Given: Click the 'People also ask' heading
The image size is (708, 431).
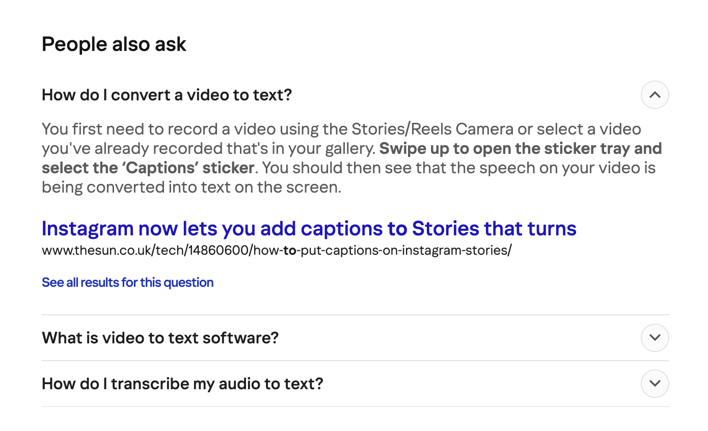Looking at the screenshot, I should [114, 44].
